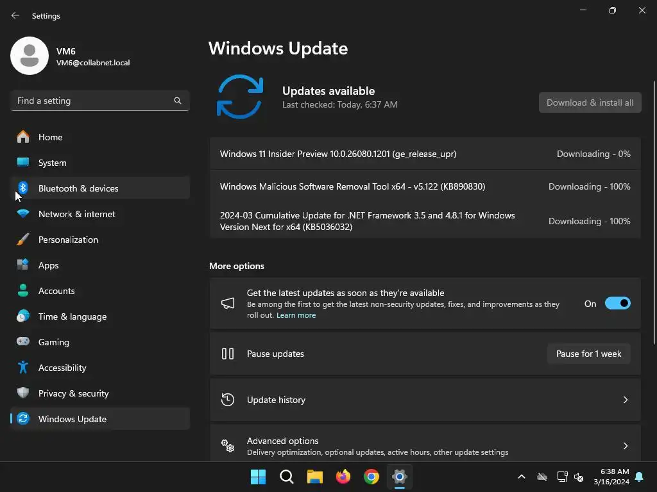Screen dimensions: 657x492
Task: Click the Malicious Software Removal Tool row
Action: (425, 186)
